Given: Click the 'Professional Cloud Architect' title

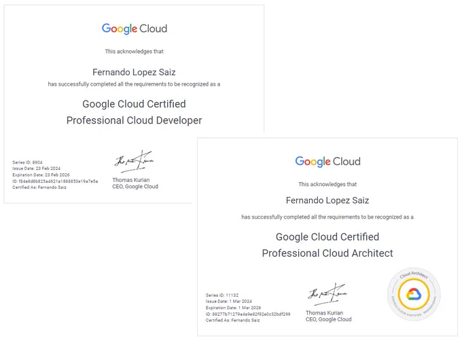Looking at the screenshot, I should [x=327, y=253].
